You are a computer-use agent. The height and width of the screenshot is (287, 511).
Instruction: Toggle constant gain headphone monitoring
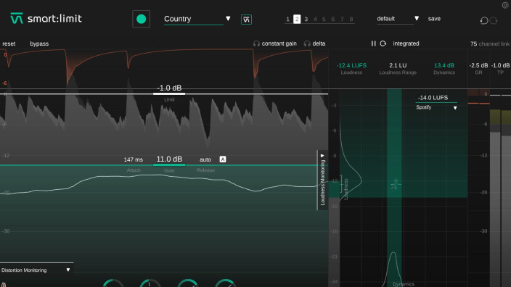tap(275, 43)
